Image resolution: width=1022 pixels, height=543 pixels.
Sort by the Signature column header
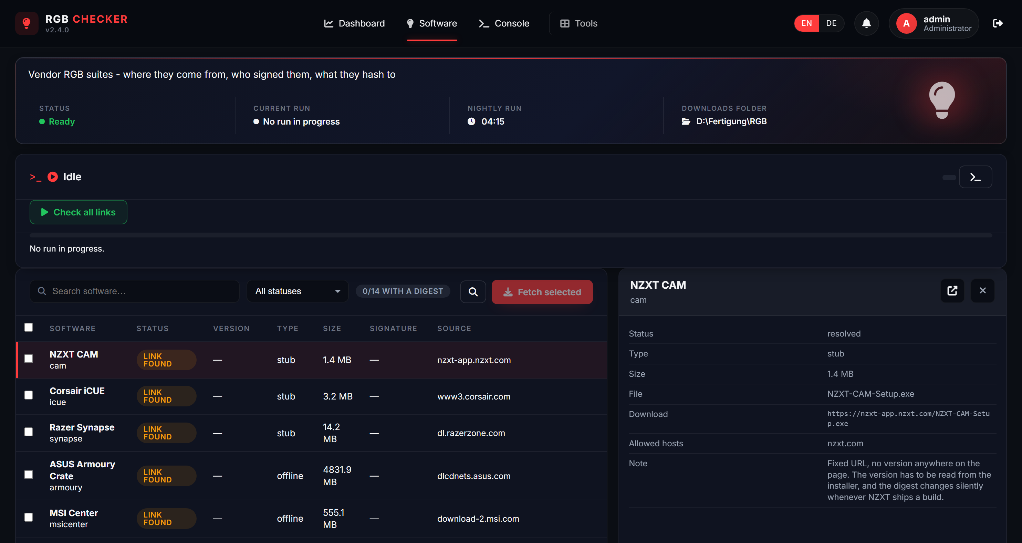point(394,329)
